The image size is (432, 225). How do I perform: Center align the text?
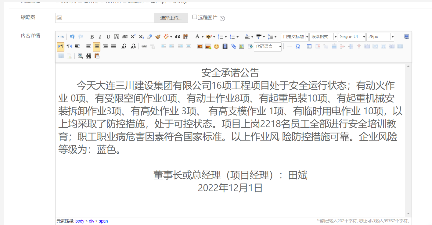[97, 46]
